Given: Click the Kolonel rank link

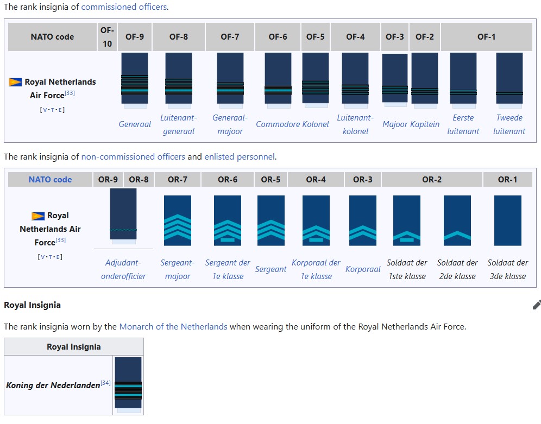Looking at the screenshot, I should pyautogui.click(x=316, y=124).
